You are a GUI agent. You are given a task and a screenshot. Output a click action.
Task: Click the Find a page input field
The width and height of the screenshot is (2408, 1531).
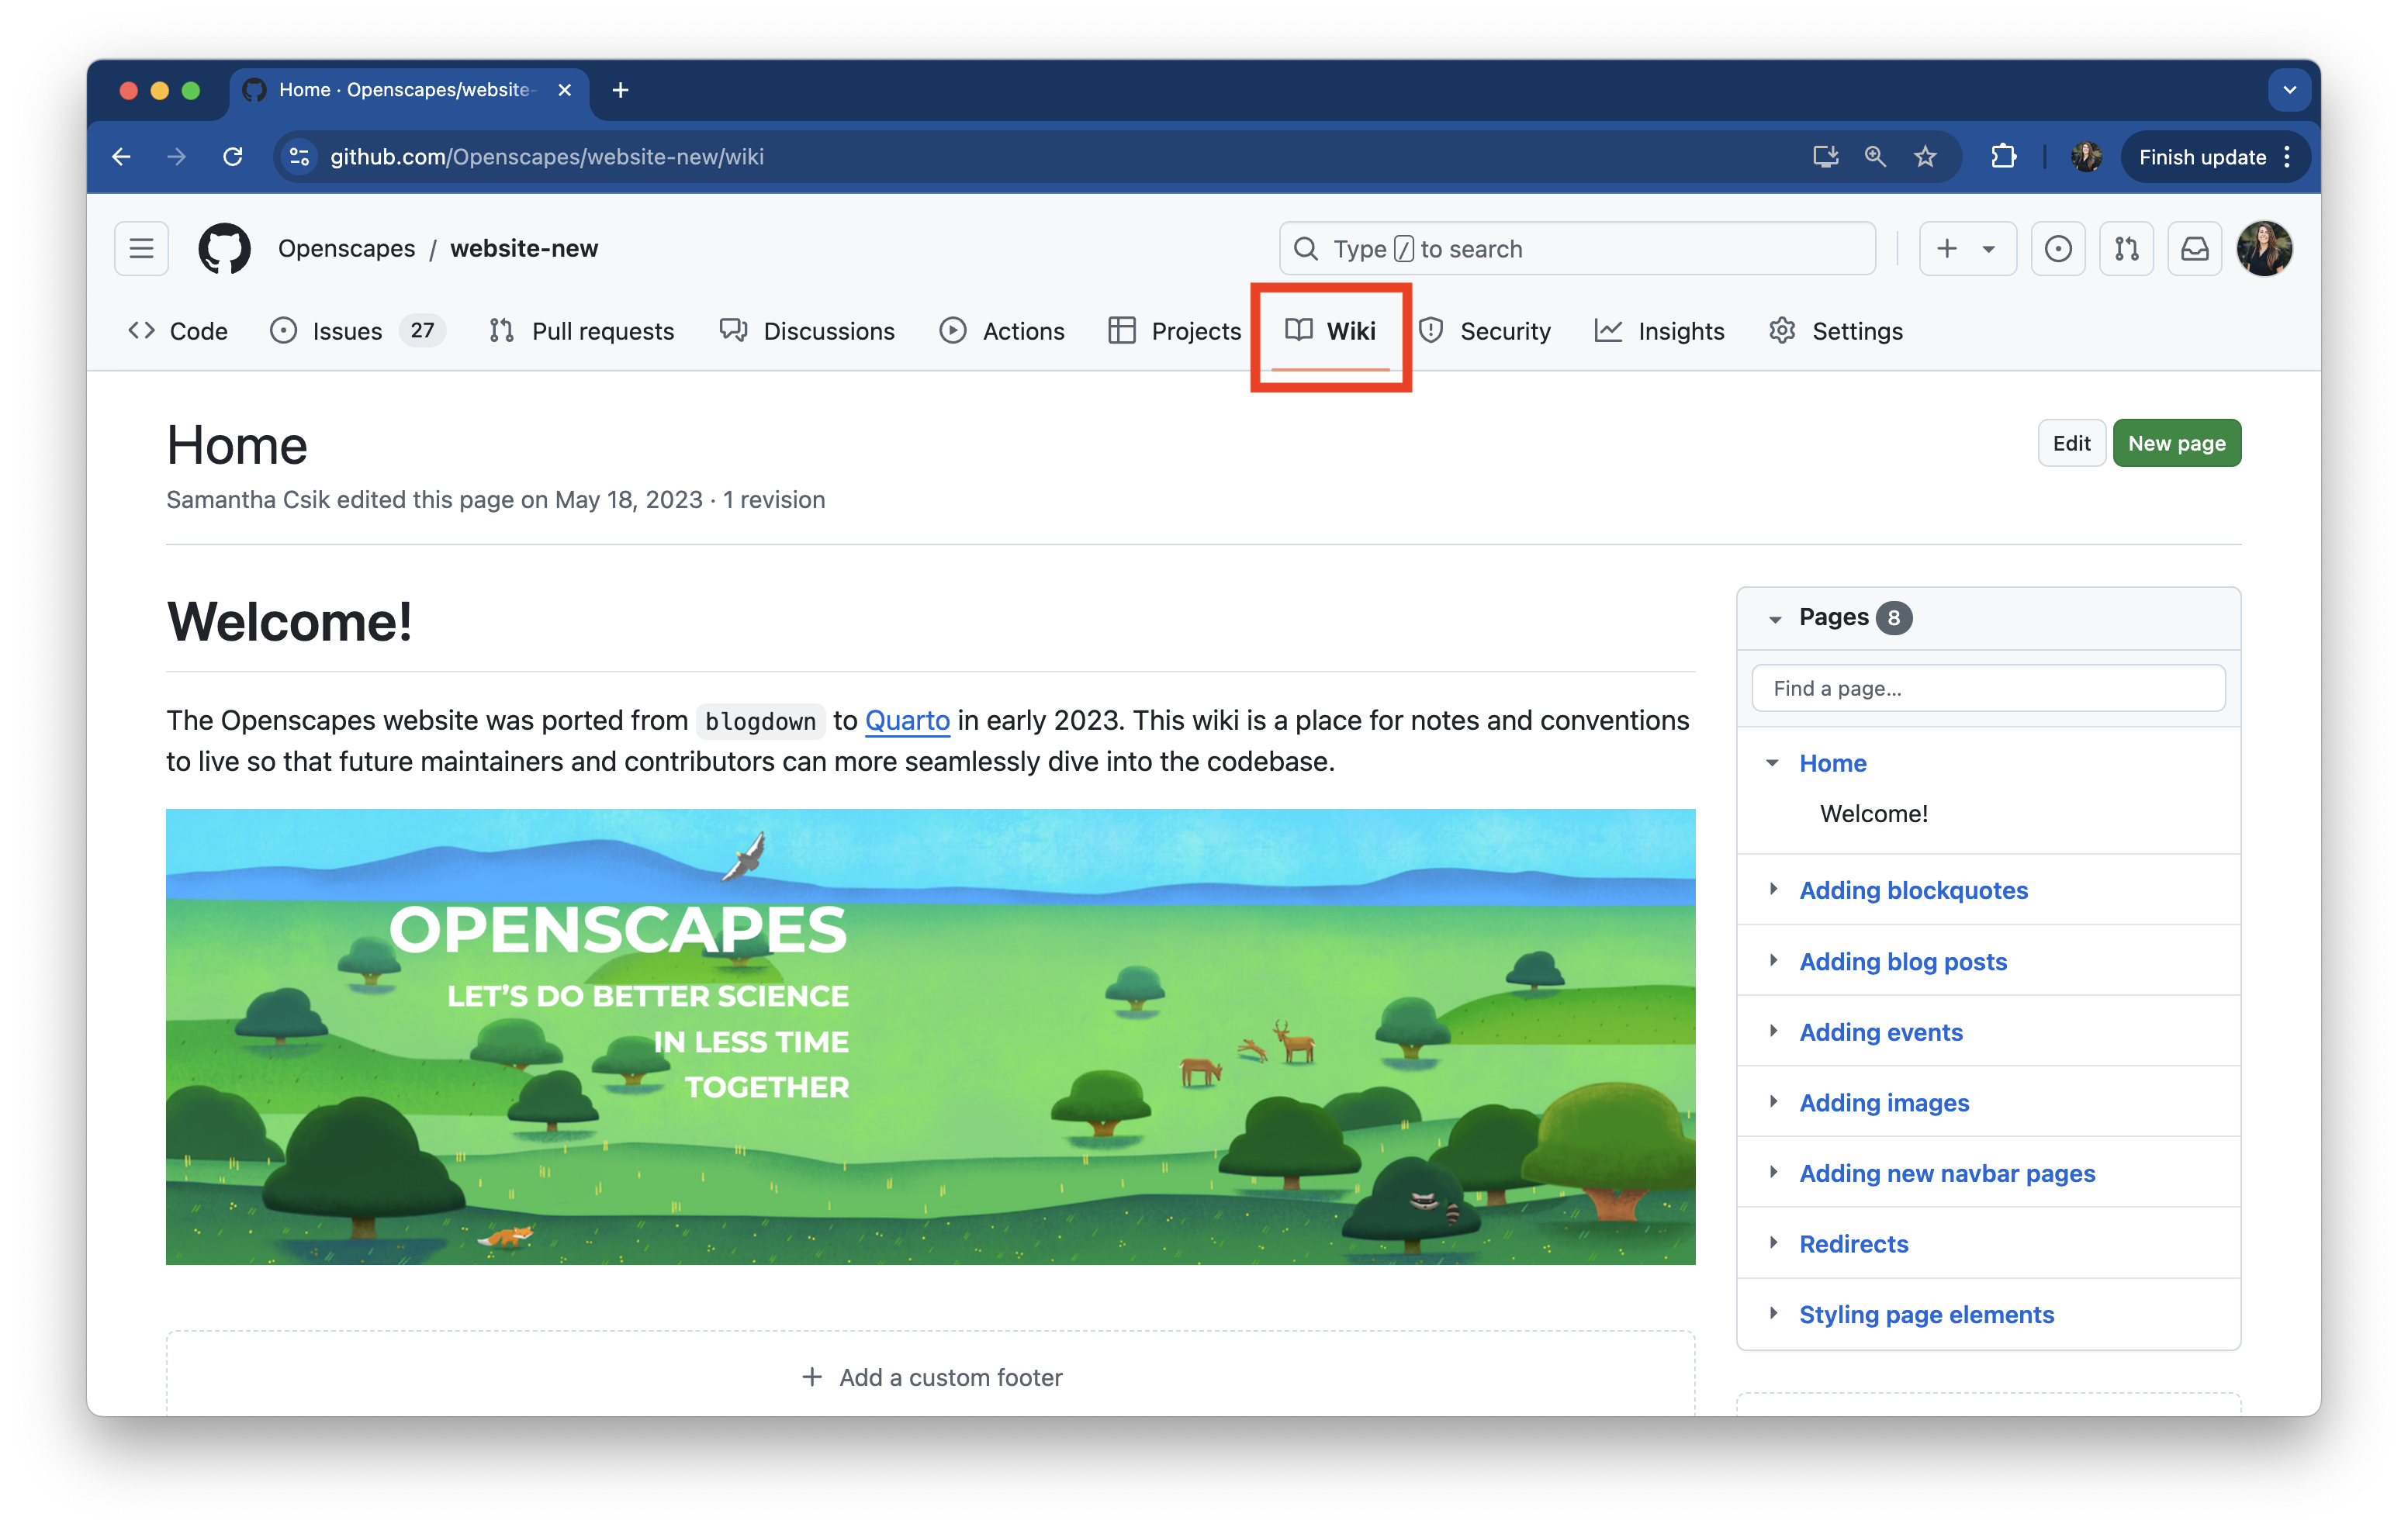pos(1987,688)
